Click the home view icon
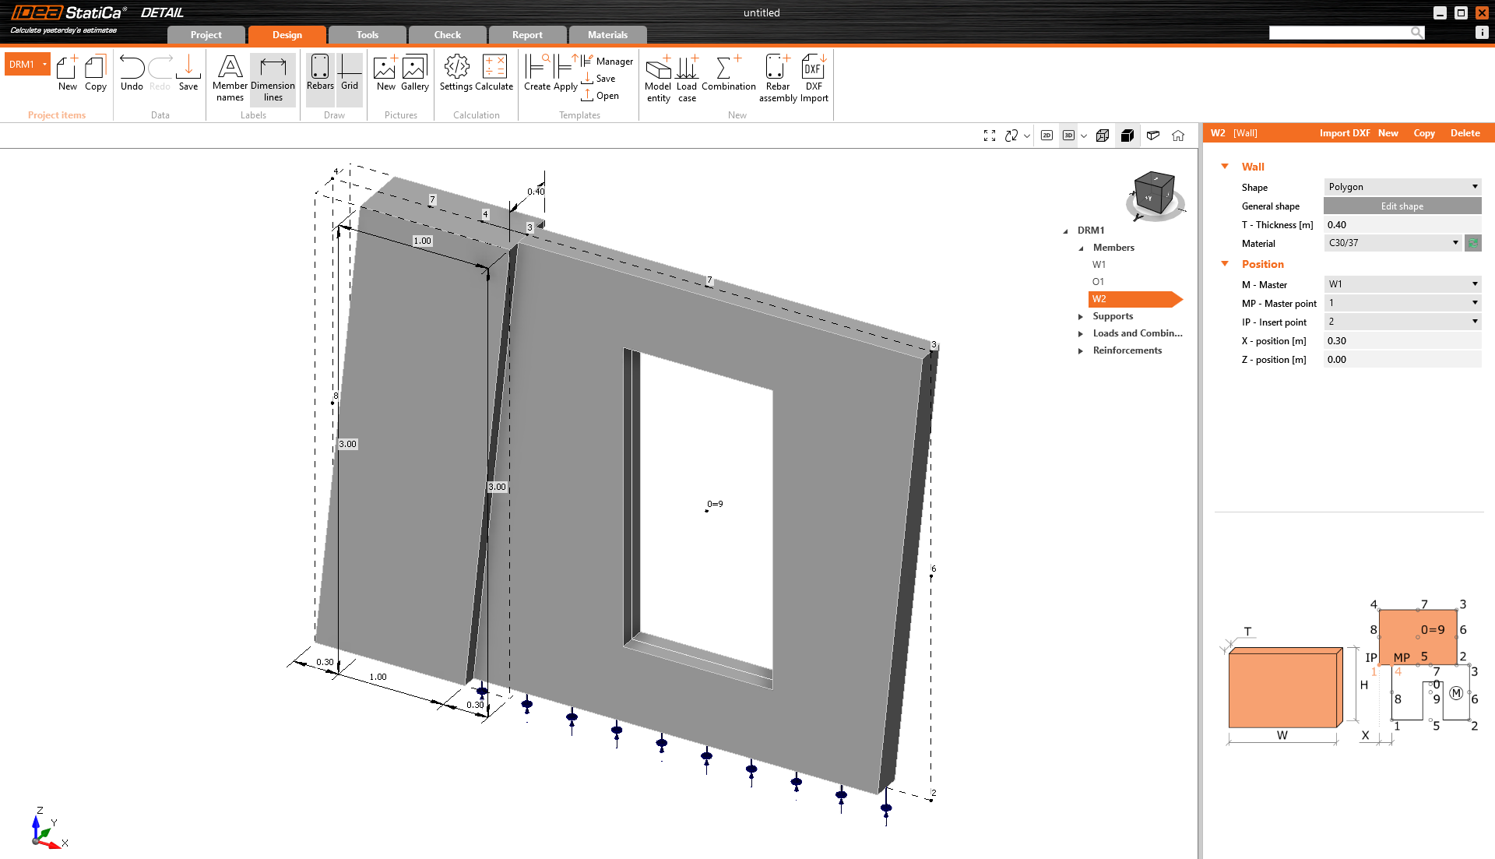The height and width of the screenshot is (859, 1495). pos(1178,136)
